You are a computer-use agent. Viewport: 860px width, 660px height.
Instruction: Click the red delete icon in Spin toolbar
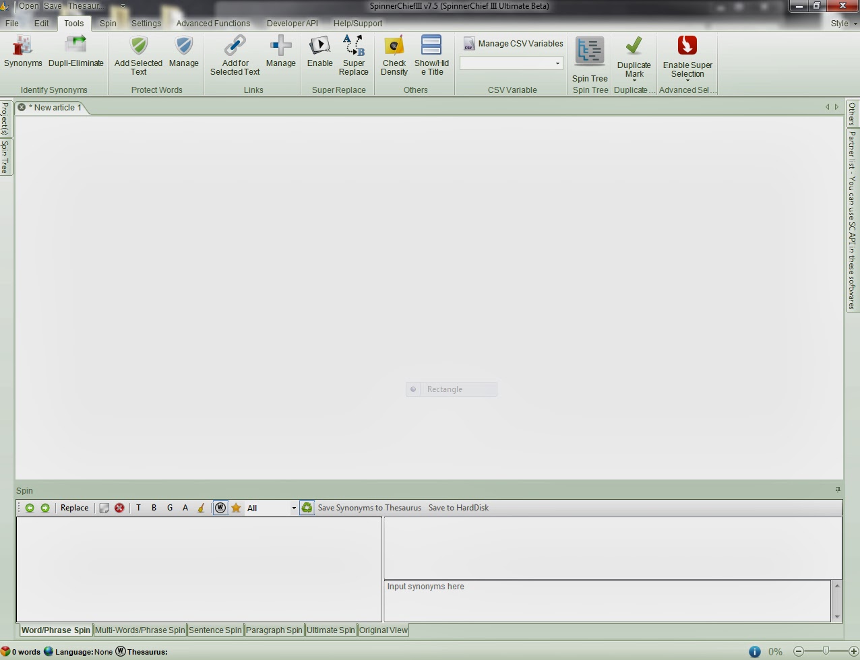click(119, 508)
